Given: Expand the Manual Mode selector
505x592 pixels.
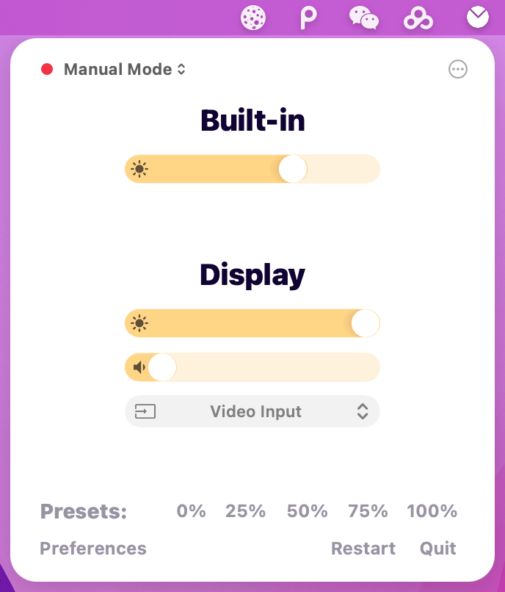Looking at the screenshot, I should [124, 70].
